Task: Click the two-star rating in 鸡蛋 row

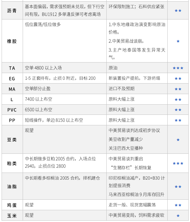Action: [178, 205]
